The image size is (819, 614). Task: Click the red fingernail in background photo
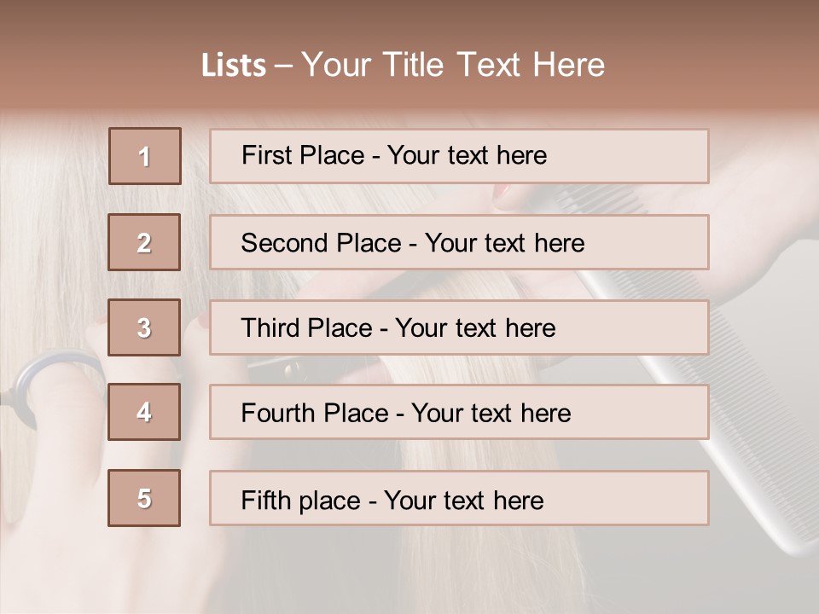click(x=503, y=195)
